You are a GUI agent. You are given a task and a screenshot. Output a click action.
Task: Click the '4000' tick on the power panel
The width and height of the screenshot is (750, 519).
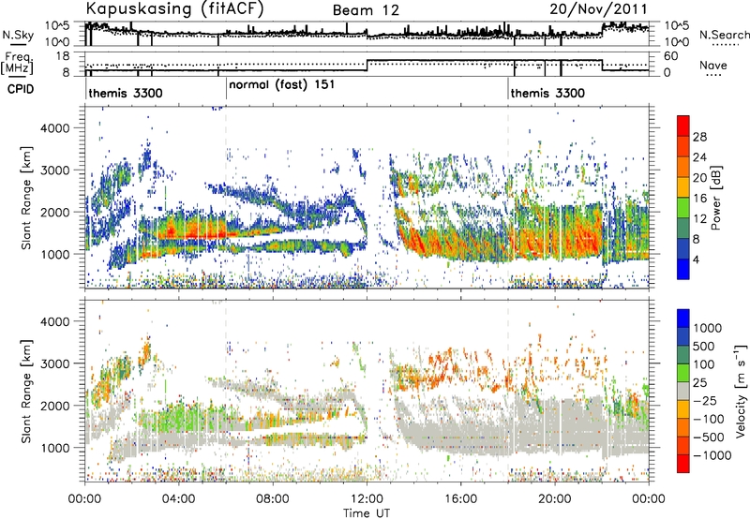[x=56, y=128]
